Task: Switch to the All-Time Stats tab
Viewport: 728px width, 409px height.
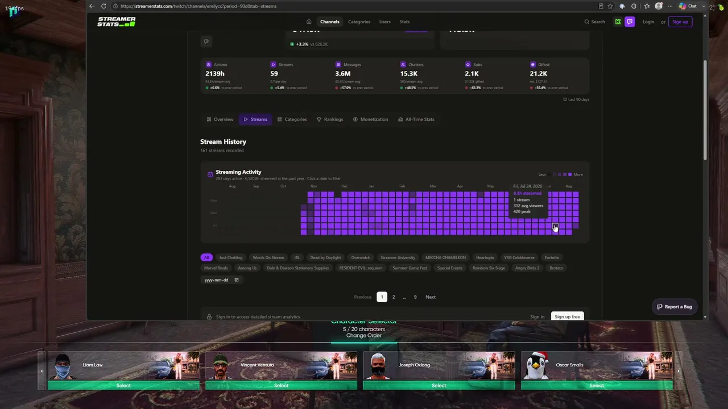Action: click(x=416, y=119)
